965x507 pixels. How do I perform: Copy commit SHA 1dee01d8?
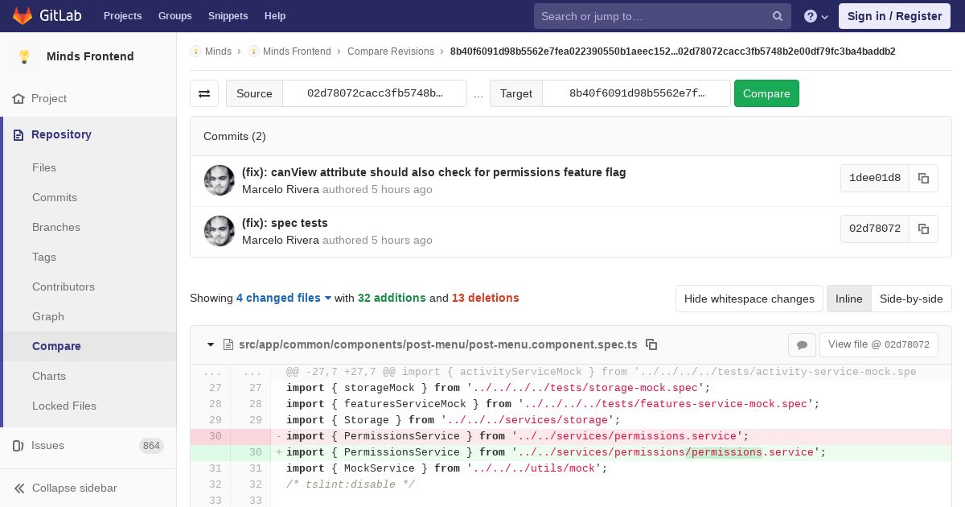click(923, 178)
